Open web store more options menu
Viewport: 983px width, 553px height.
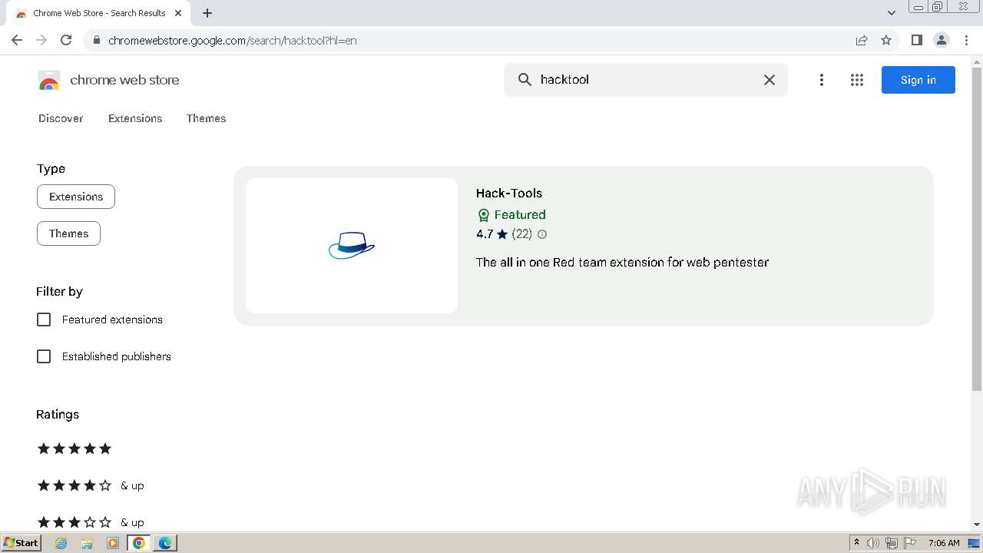[822, 80]
